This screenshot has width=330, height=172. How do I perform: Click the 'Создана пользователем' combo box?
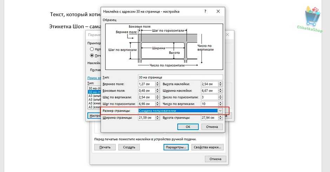coord(178,111)
